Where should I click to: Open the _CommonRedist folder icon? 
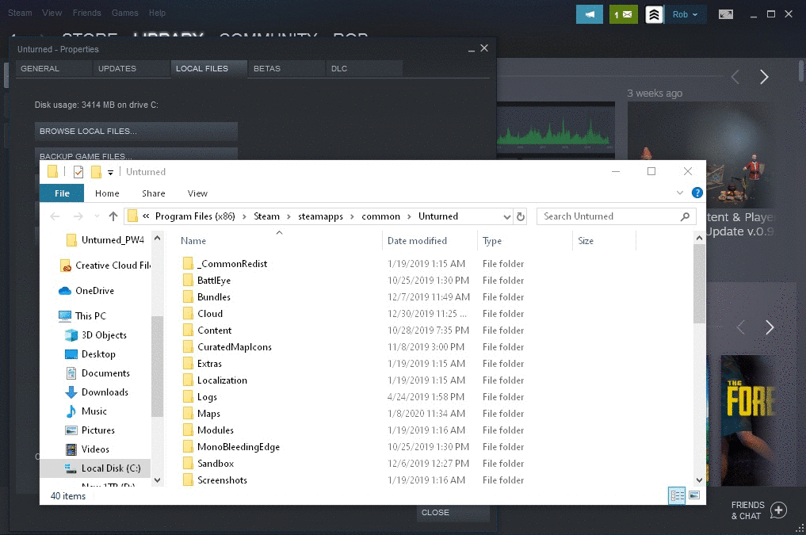coord(188,264)
